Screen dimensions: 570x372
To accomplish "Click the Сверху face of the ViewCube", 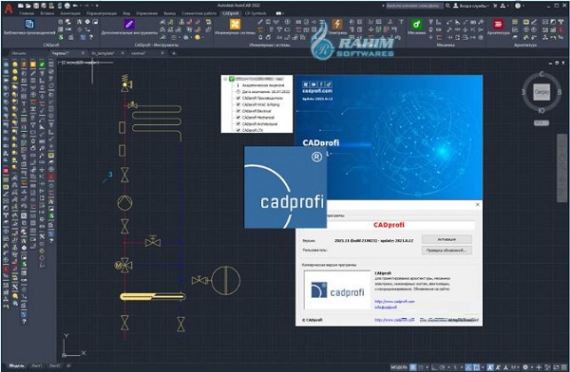I will 541,92.
